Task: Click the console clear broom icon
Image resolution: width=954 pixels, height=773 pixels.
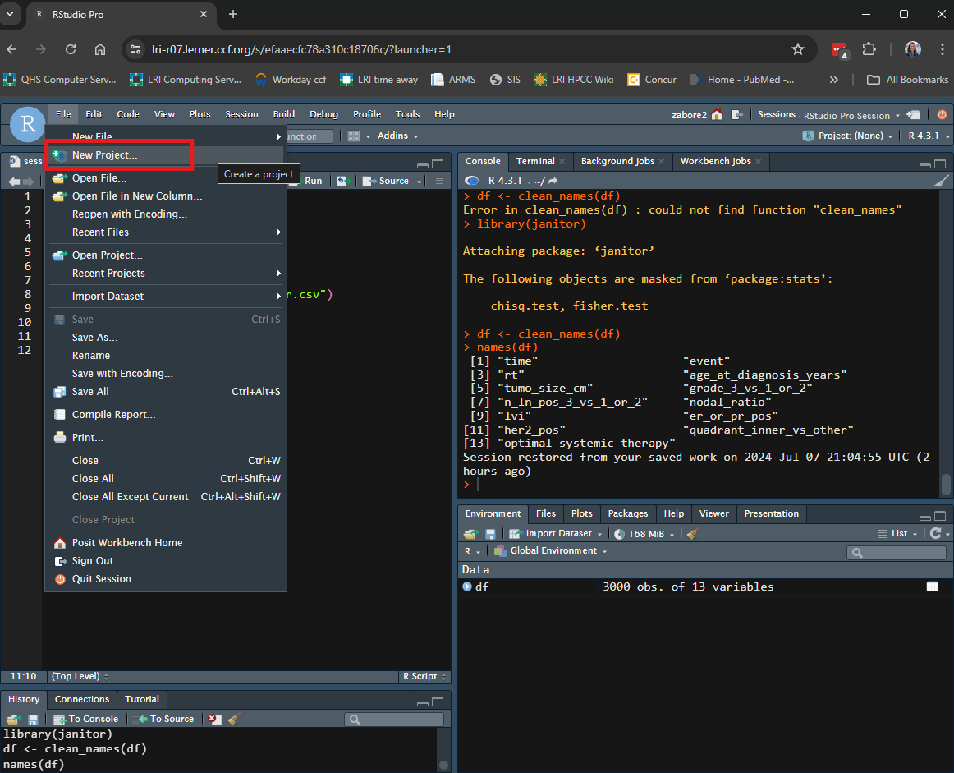Action: pos(941,181)
